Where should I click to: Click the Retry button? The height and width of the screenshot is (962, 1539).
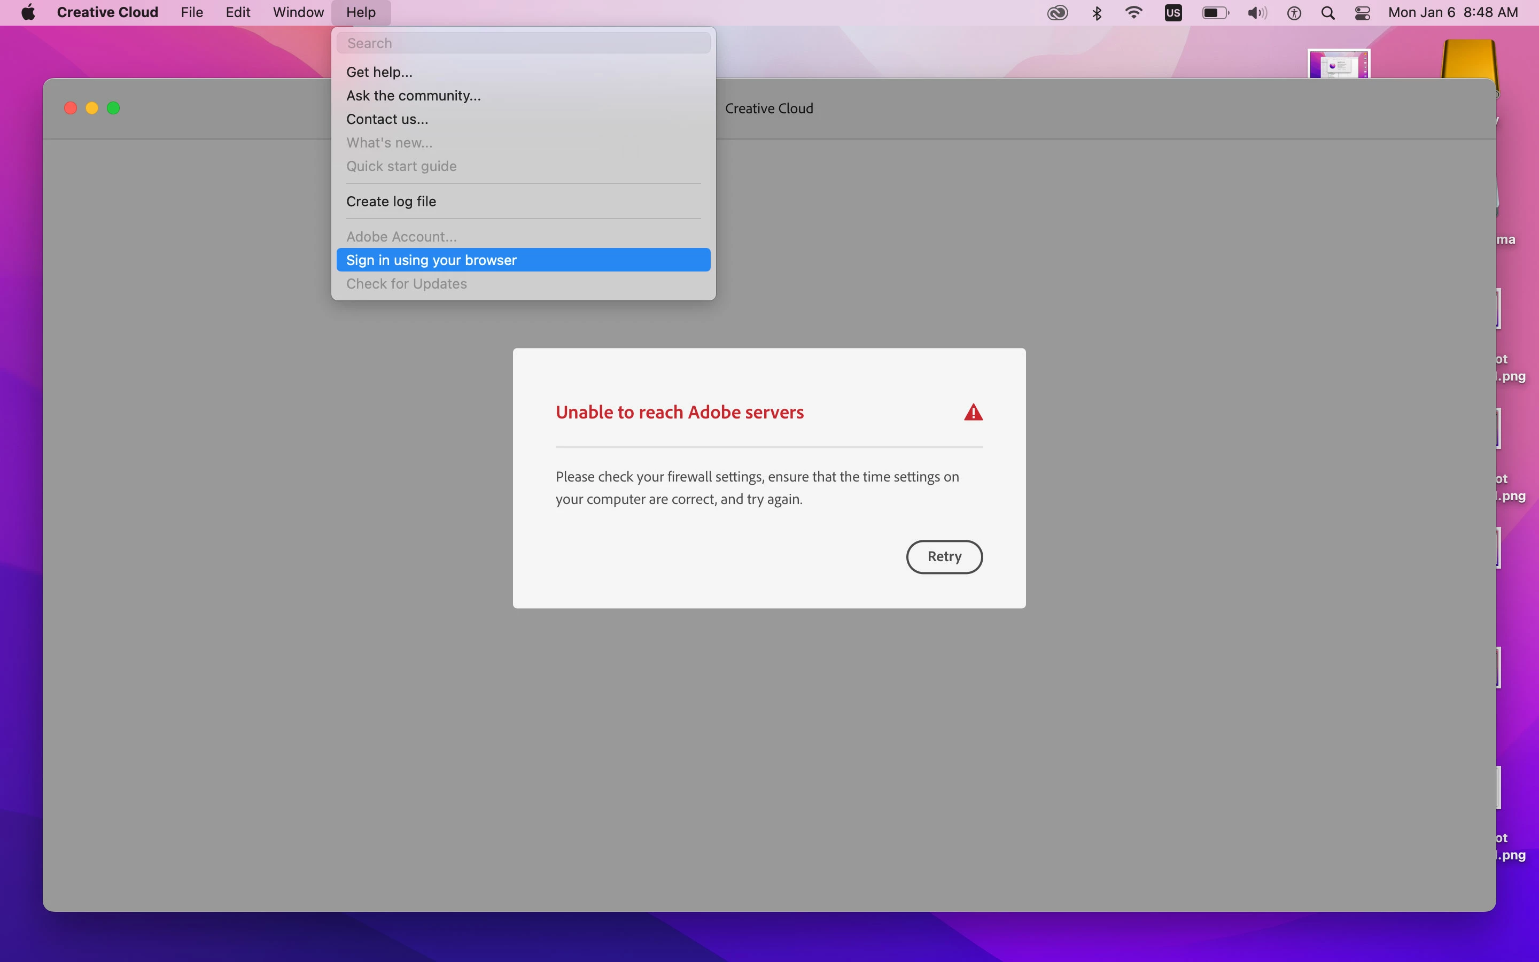[x=944, y=557]
